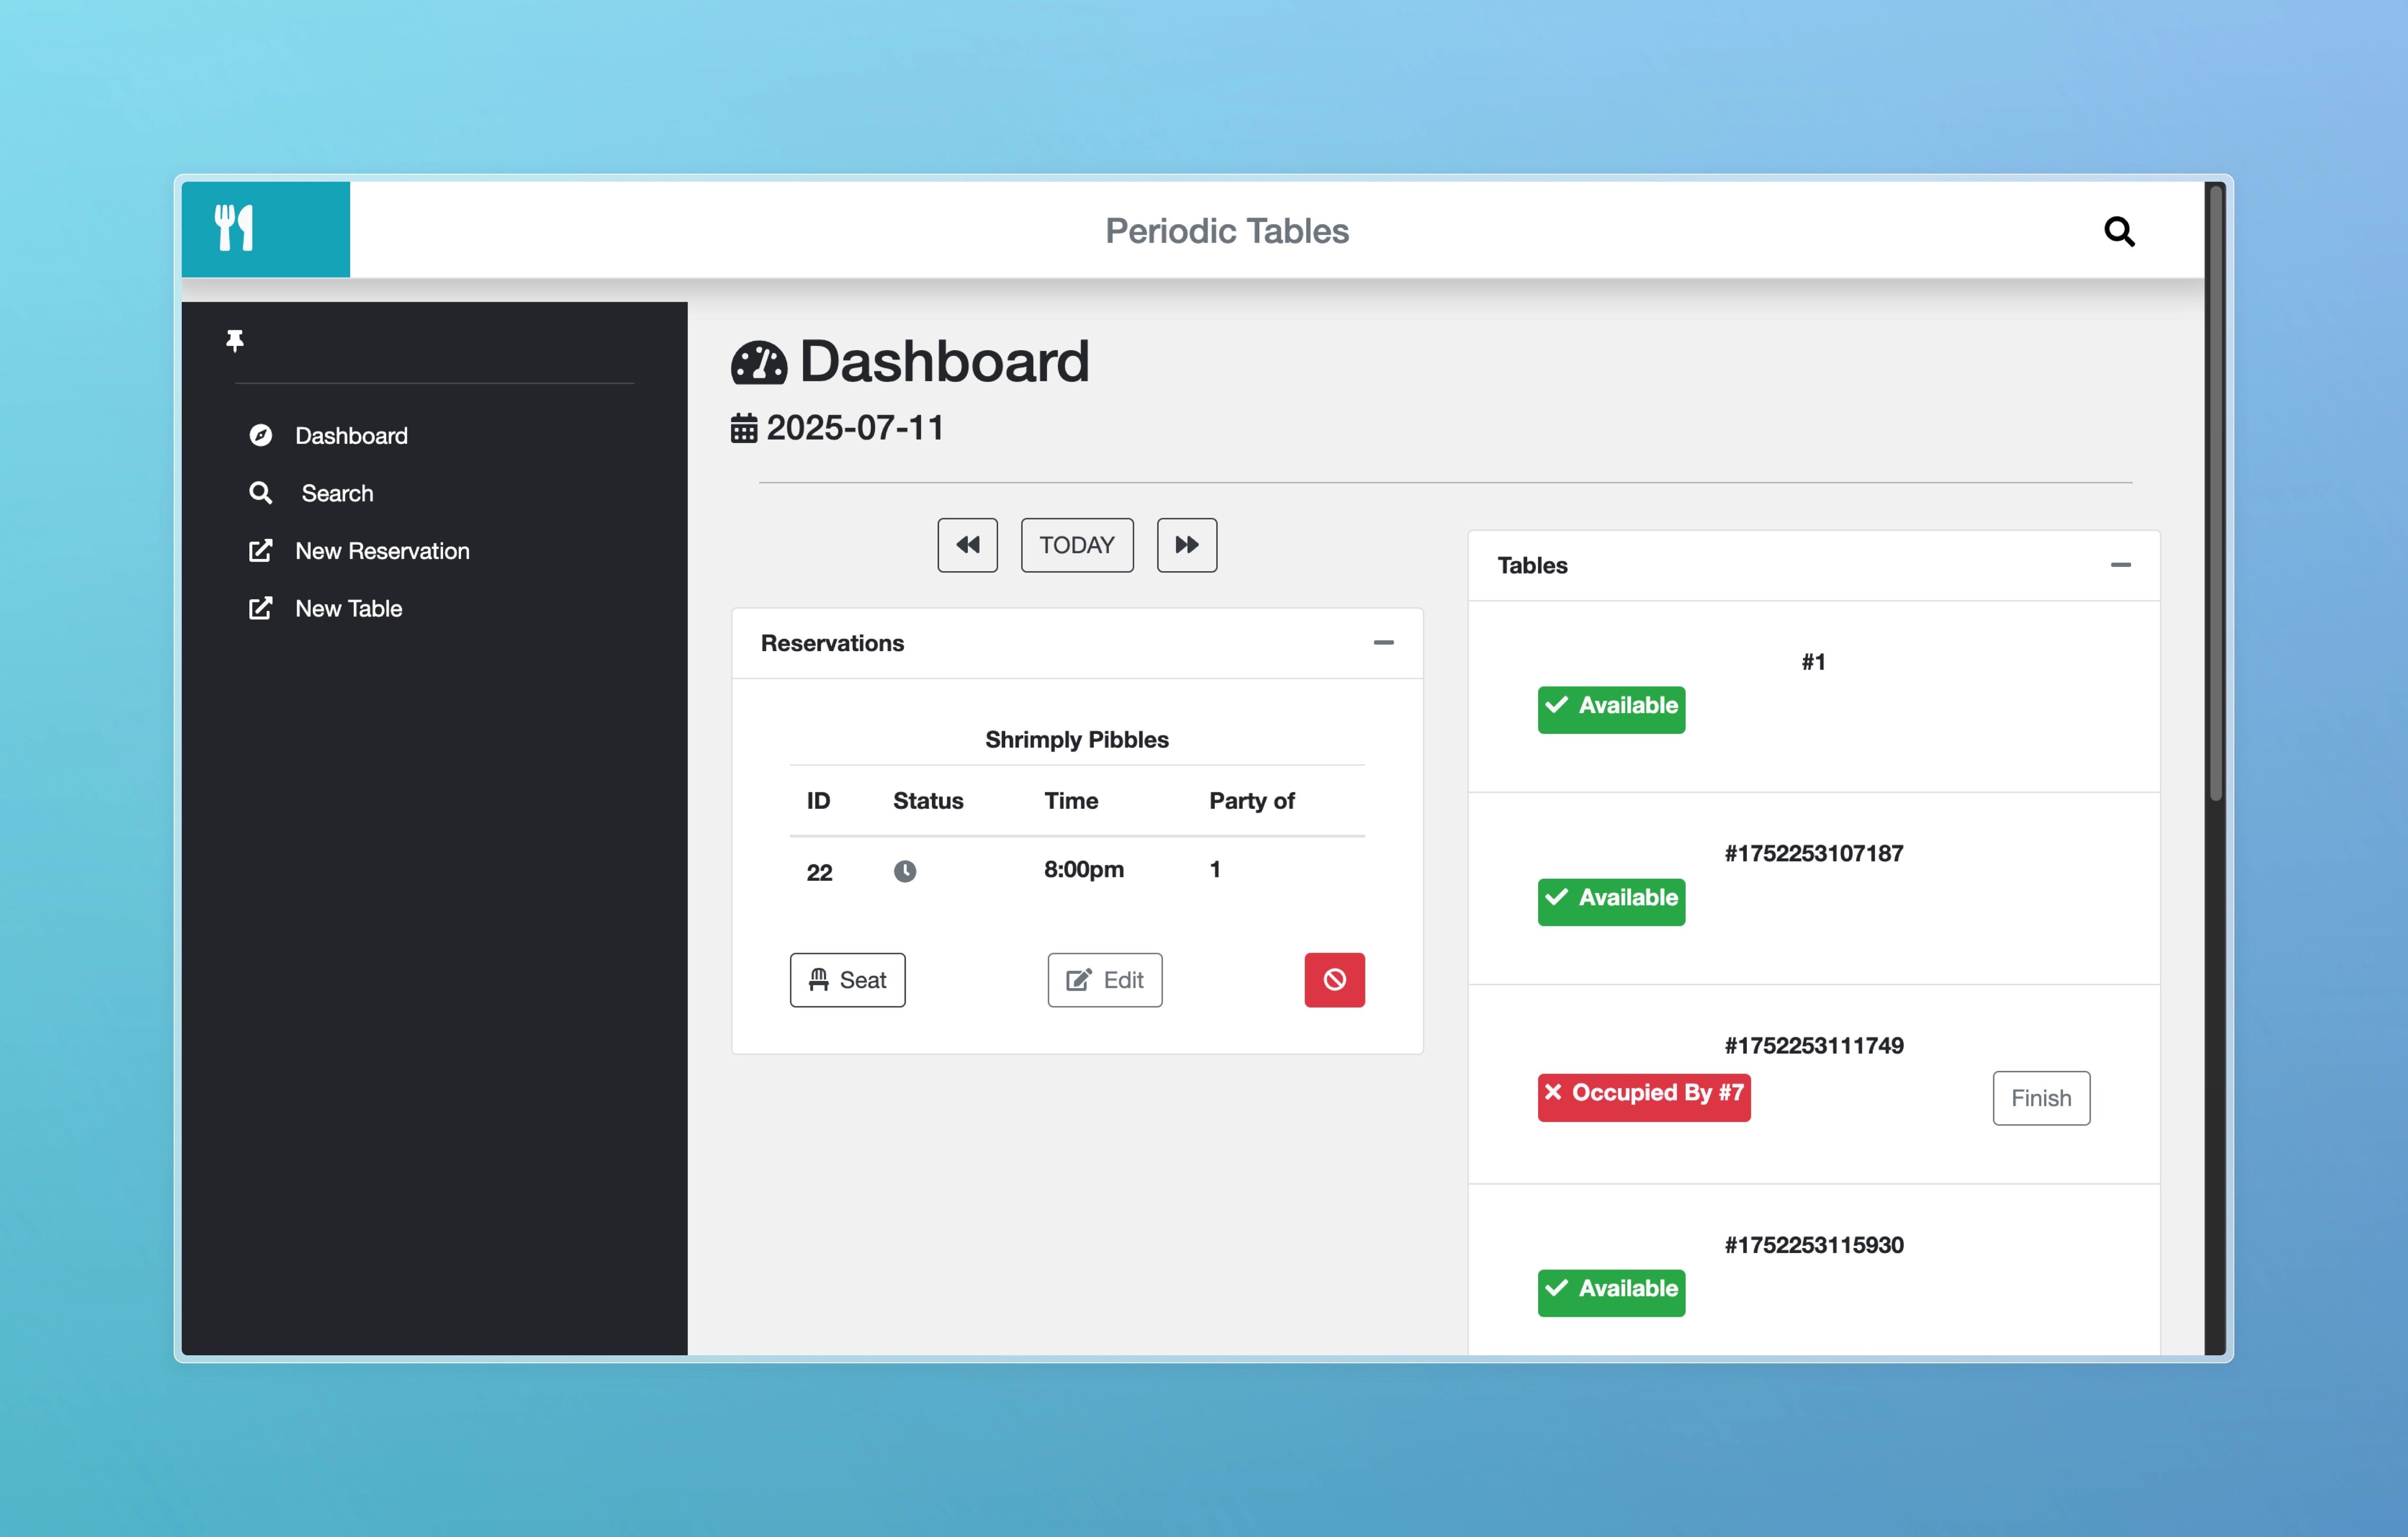Click the Status column header

point(928,800)
